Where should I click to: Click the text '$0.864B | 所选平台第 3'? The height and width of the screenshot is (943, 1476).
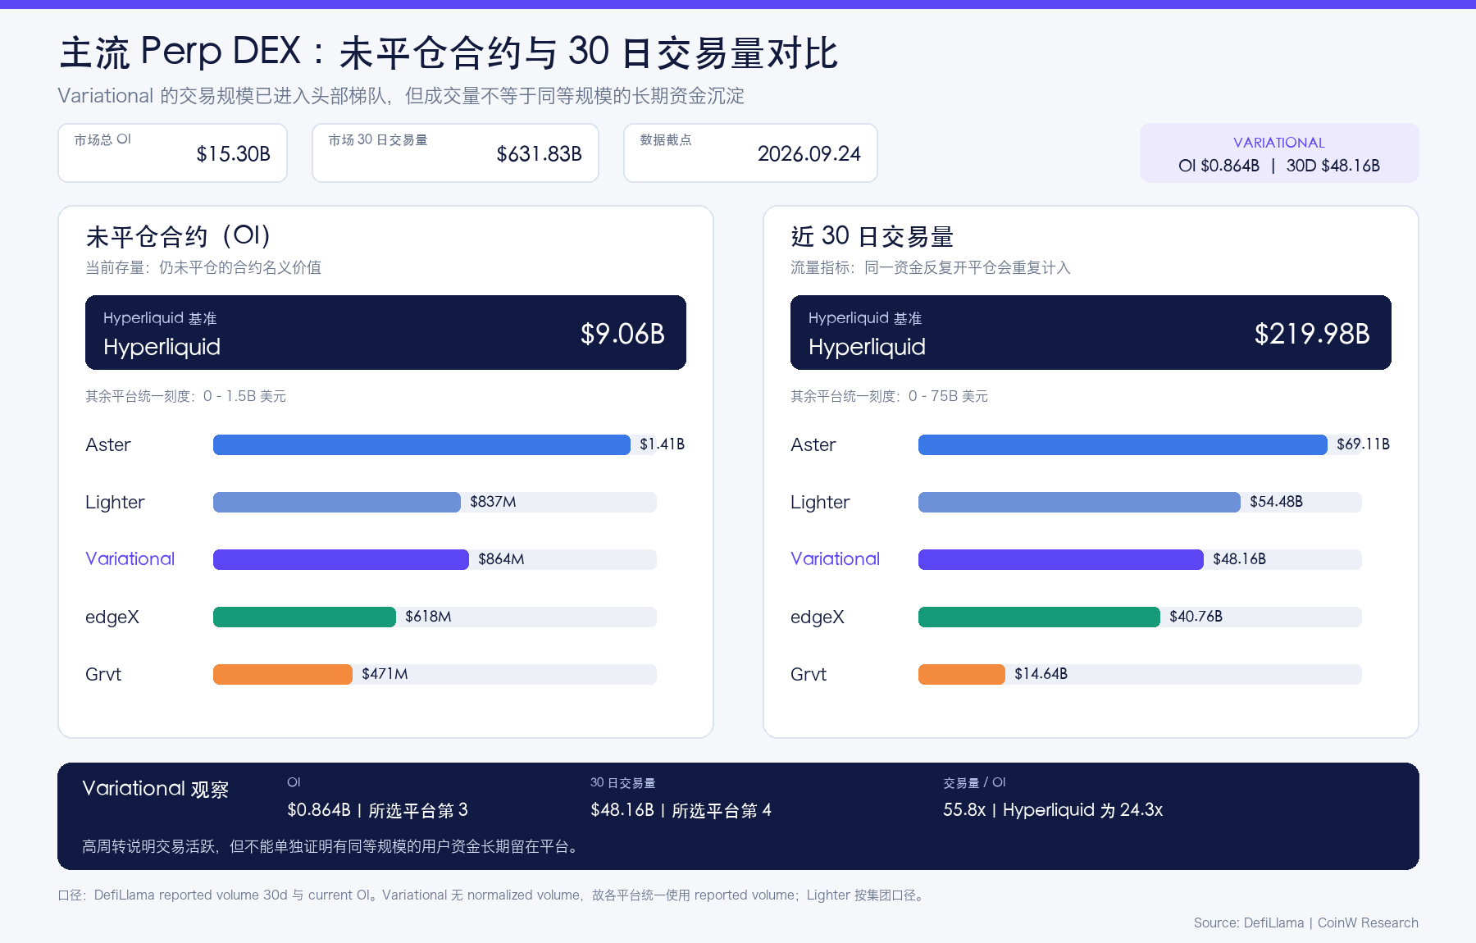[377, 810]
